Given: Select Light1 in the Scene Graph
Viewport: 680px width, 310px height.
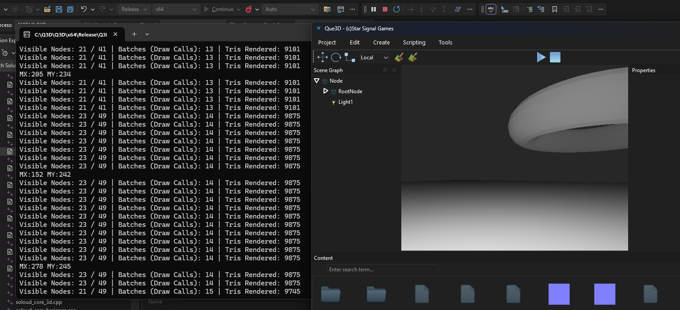Looking at the screenshot, I should point(345,102).
